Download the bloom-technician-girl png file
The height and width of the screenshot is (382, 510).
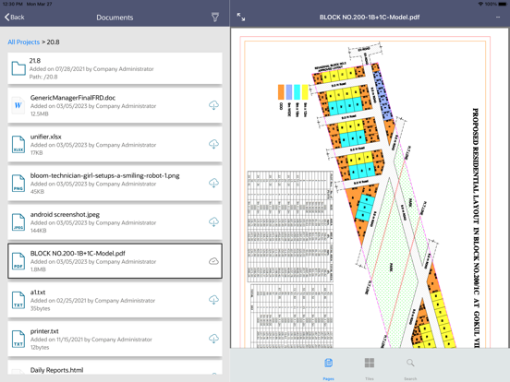[213, 184]
